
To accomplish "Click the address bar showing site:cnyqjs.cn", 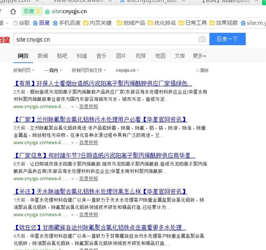I will [x=69, y=12].
